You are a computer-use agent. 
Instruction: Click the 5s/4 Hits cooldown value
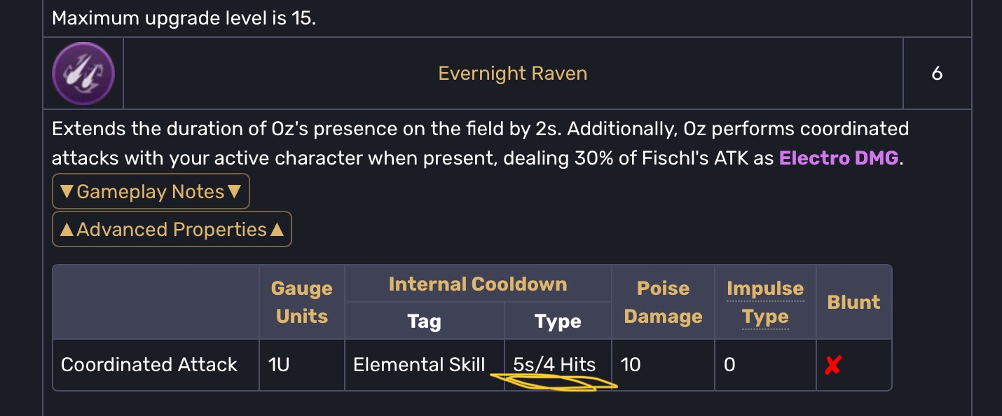[x=554, y=365]
